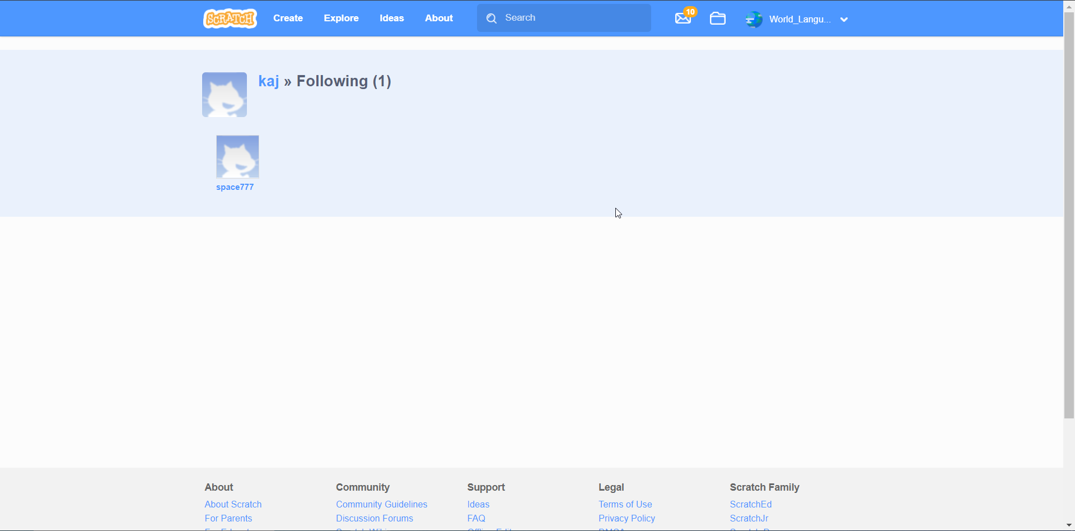Open My Stuff folder

tap(718, 18)
